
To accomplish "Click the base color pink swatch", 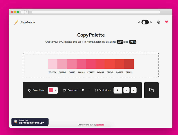I will pos(51,90).
